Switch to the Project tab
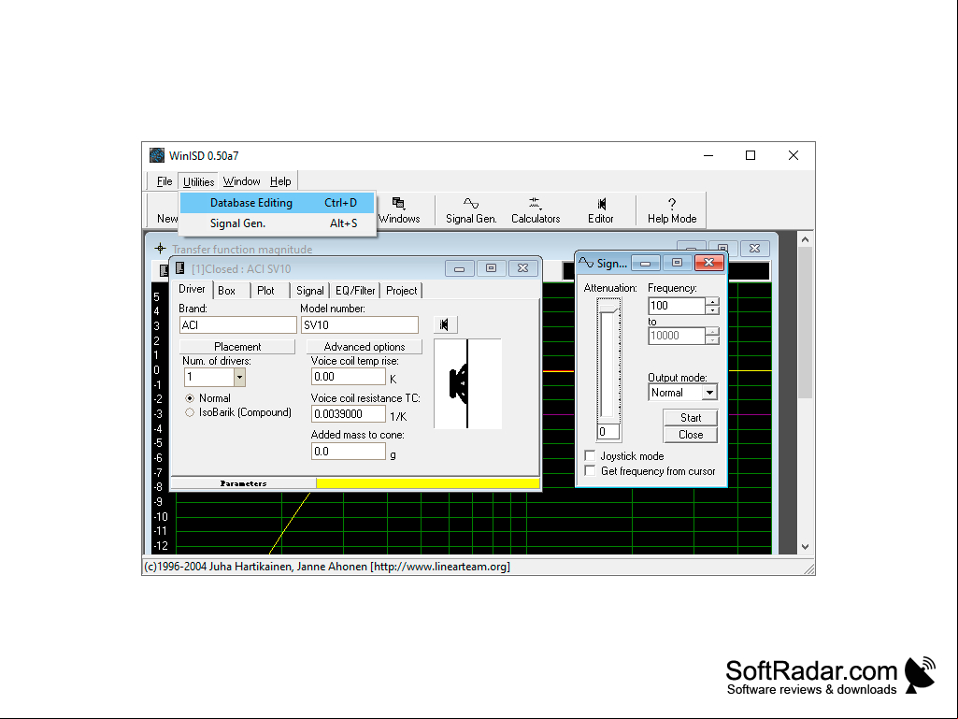The image size is (958, 719). point(401,291)
